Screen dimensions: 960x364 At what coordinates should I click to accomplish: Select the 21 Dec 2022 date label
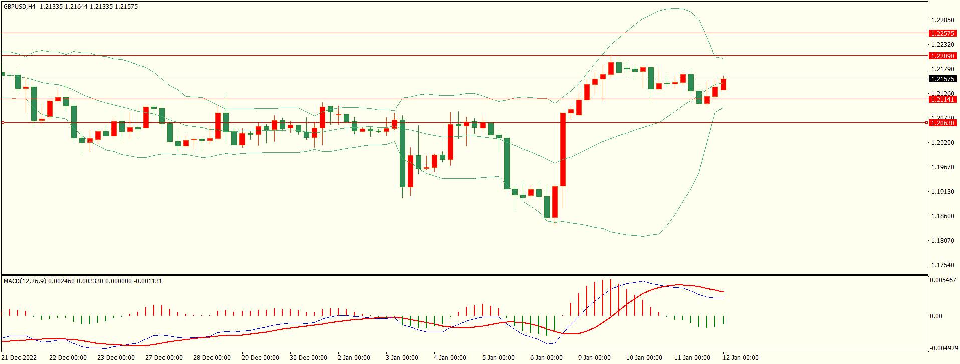coord(20,357)
